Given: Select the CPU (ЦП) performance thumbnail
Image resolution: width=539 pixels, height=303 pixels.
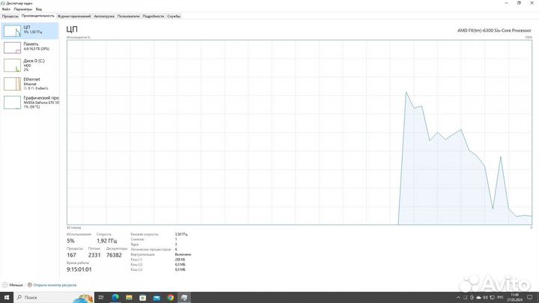Looking at the screenshot, I should click(x=30, y=30).
